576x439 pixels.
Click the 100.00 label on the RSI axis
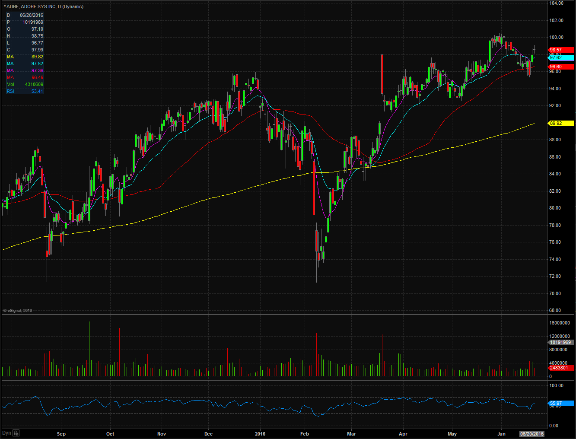pyautogui.click(x=557, y=385)
